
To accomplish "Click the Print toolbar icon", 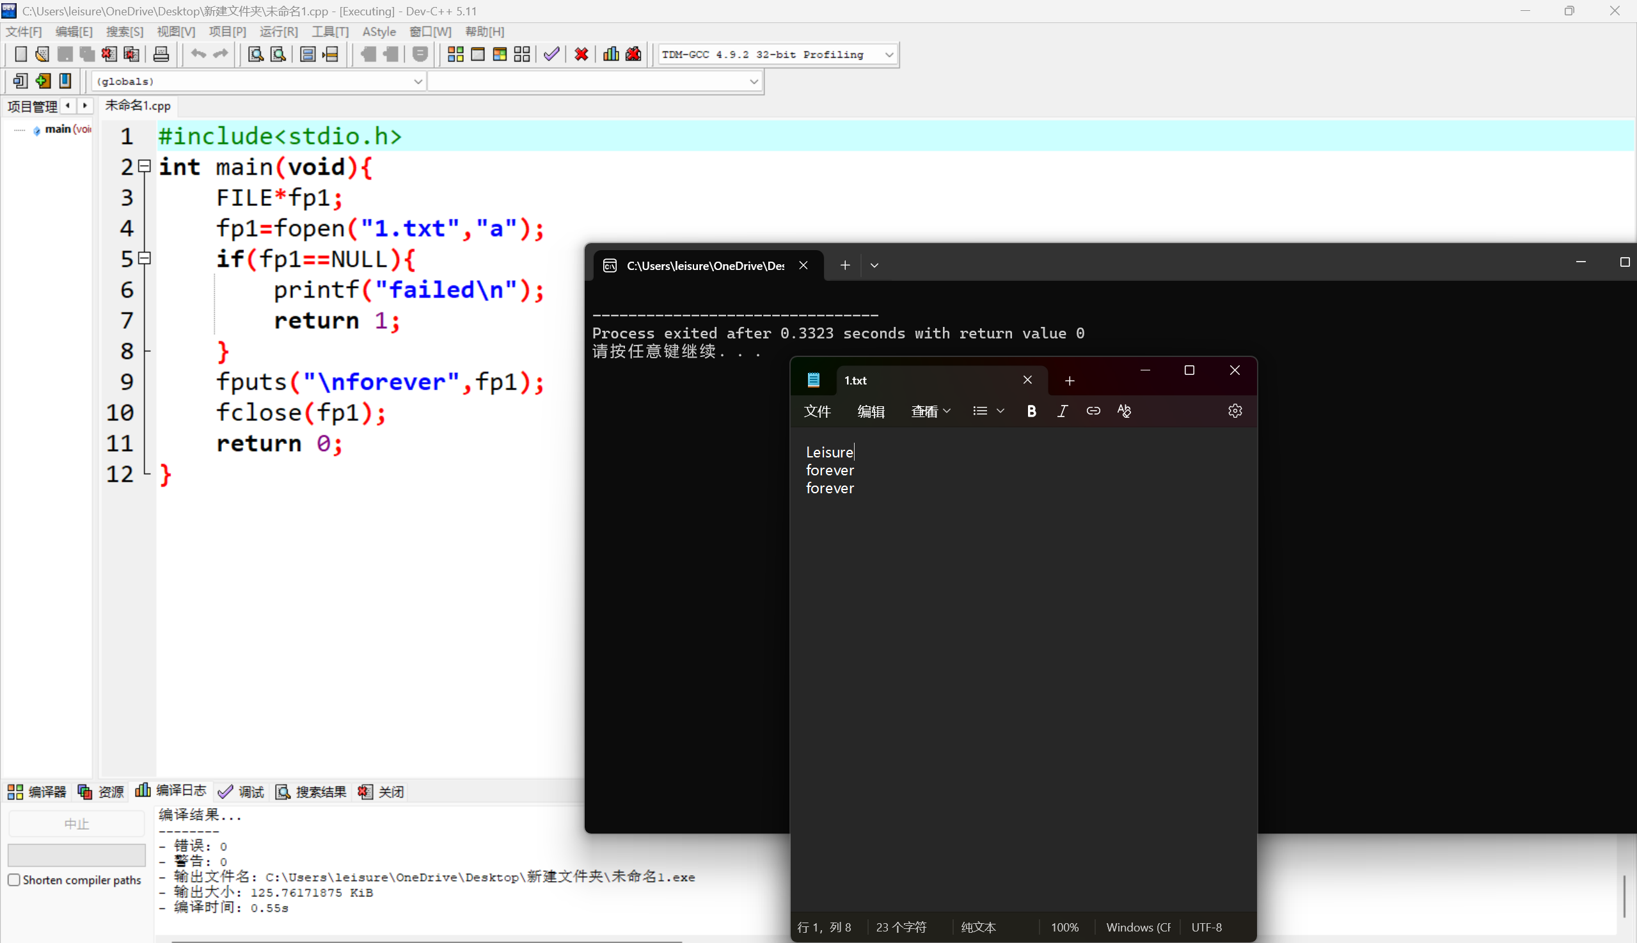I will 161,54.
